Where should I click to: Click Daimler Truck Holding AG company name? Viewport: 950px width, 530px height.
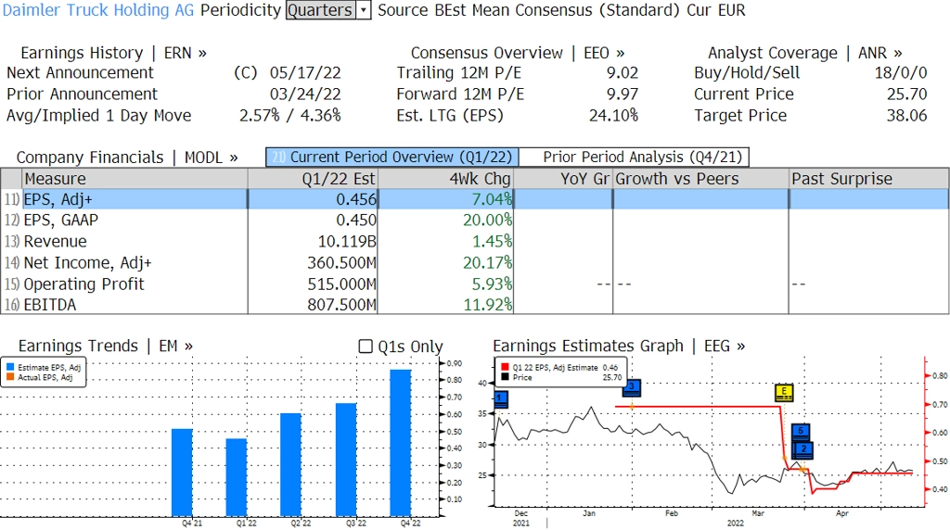(98, 10)
